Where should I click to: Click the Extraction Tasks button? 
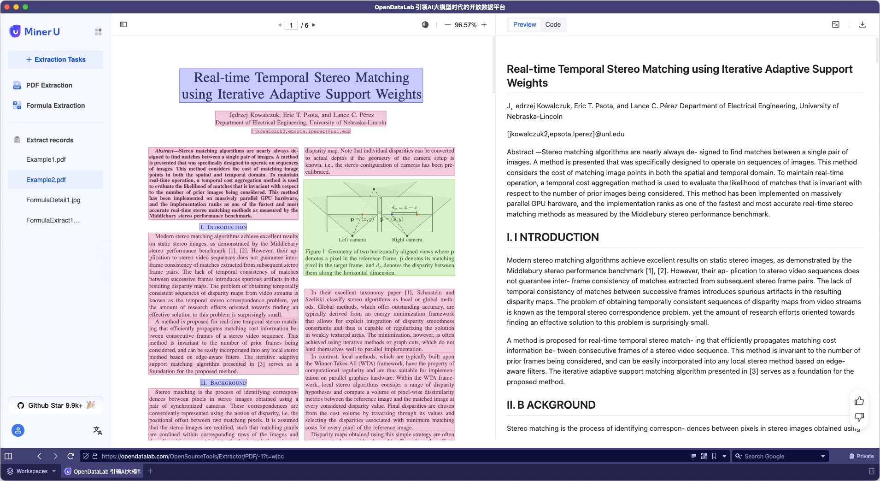coord(56,59)
